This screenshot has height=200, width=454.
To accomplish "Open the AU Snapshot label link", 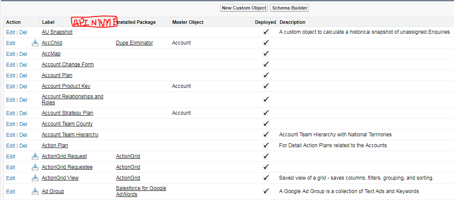I will (57, 32).
